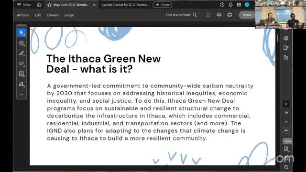Switch to Agenda Packet for SCJC Meeting tab
The image size is (306, 172).
point(125,5)
